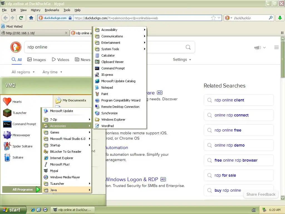This screenshot has width=285, height=214.
Task: Expand the Communications submenu
Action: (x=120, y=36)
